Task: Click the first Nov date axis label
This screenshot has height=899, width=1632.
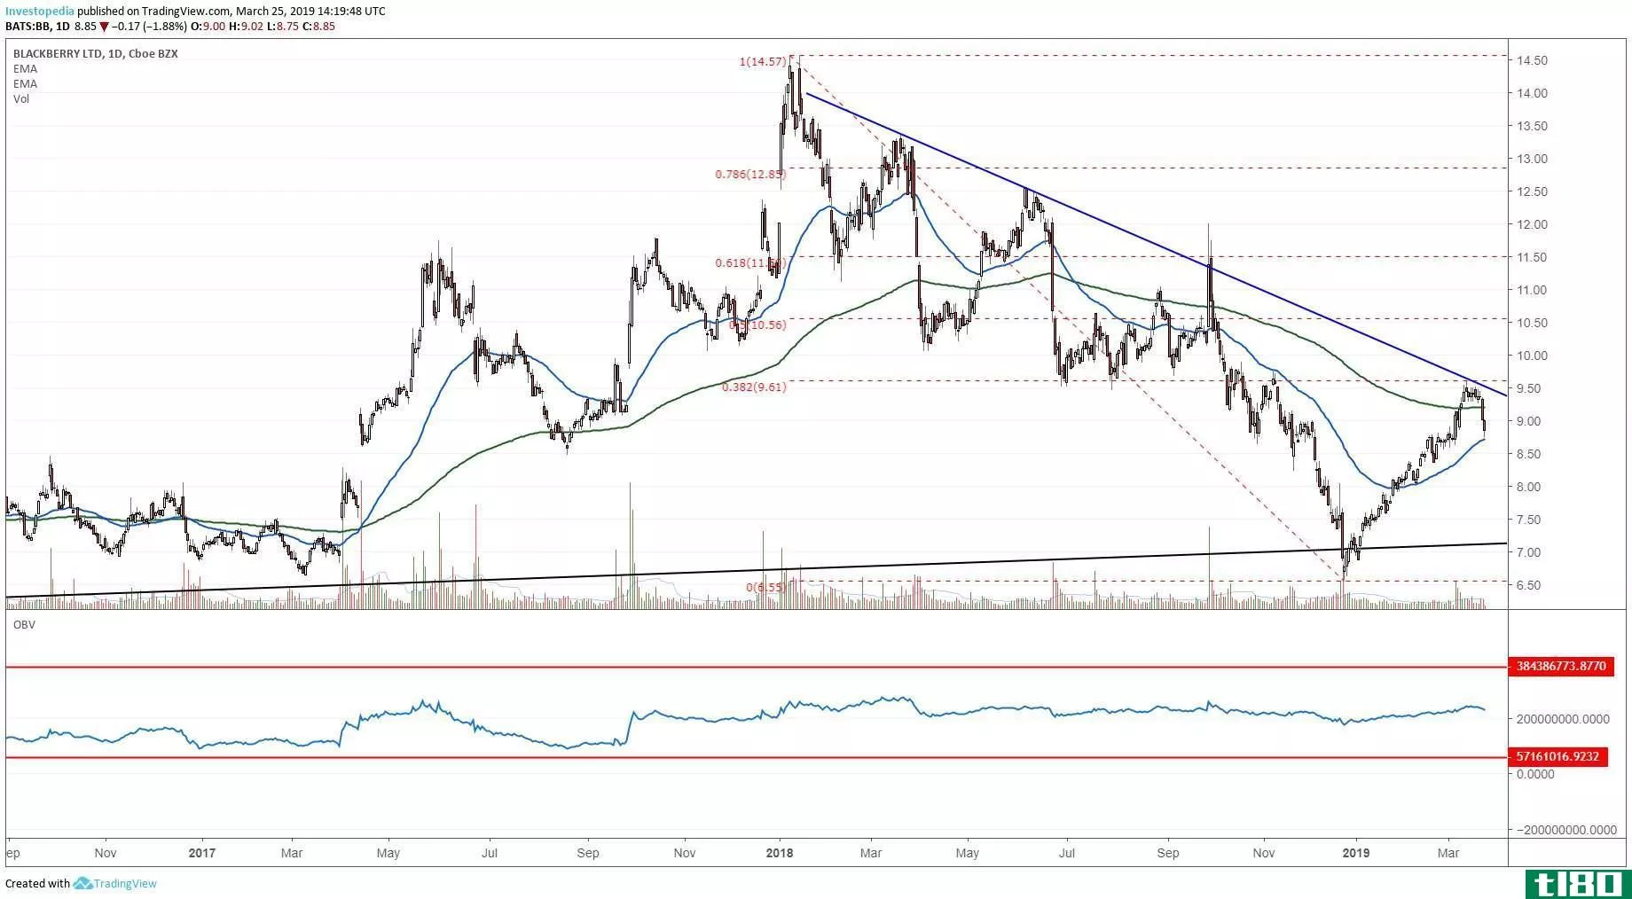Action: pos(105,853)
